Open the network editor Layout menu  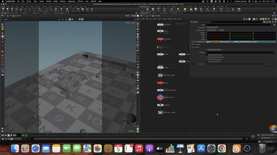click(x=164, y=19)
